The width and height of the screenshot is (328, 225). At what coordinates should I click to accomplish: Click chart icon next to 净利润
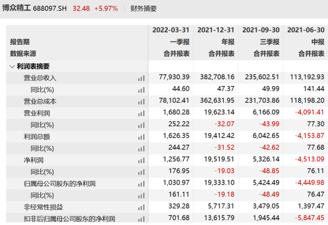pos(141,161)
